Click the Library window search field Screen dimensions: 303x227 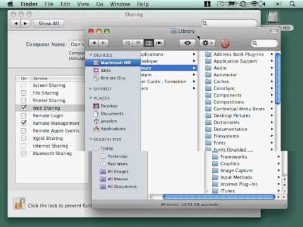click(x=264, y=44)
